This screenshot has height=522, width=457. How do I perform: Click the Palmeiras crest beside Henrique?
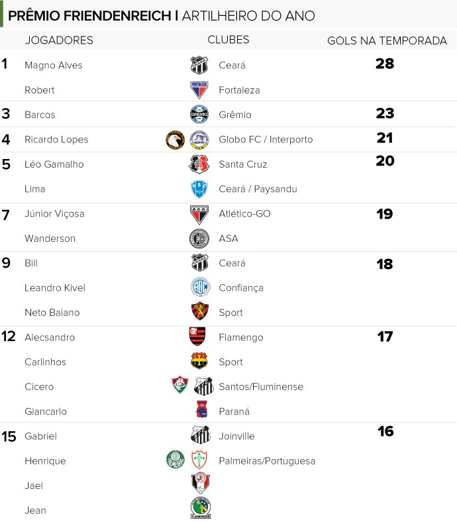tap(176, 460)
